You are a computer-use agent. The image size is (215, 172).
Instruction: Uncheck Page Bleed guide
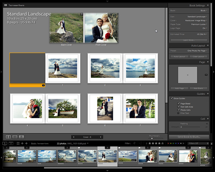coord(178,104)
